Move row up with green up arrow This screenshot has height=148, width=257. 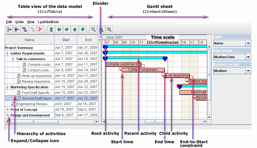click(x=75, y=29)
